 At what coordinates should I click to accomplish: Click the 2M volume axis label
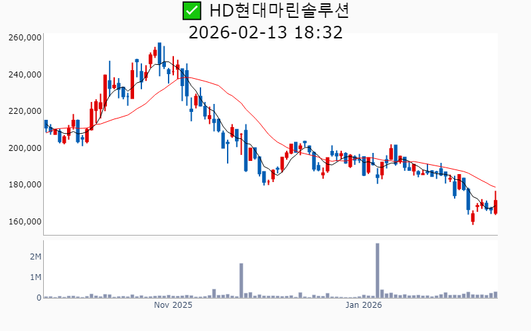35,256
